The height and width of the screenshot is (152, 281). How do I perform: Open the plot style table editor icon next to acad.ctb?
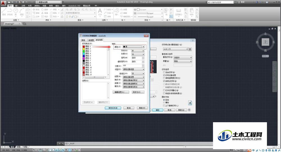[x=190, y=49]
